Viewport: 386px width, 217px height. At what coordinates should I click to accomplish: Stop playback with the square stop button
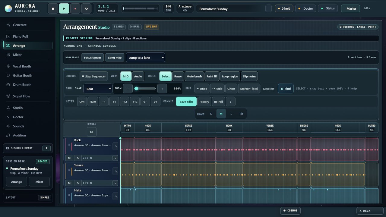[53, 8]
